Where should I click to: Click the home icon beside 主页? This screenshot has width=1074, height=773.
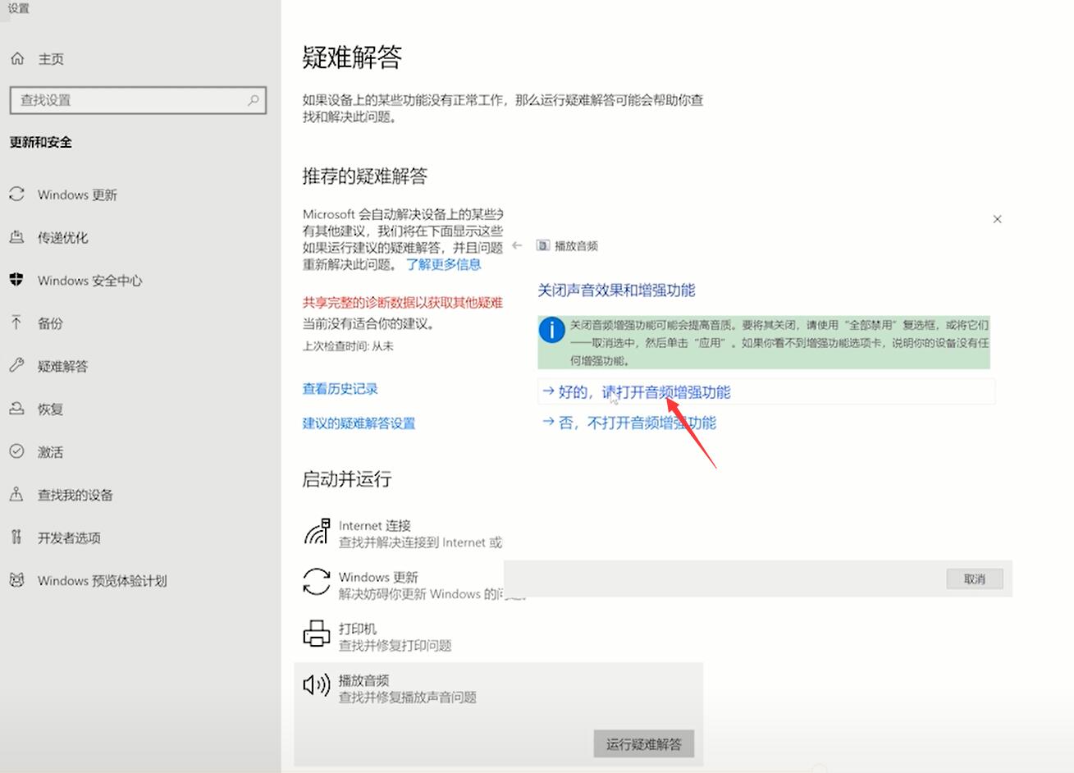(17, 58)
